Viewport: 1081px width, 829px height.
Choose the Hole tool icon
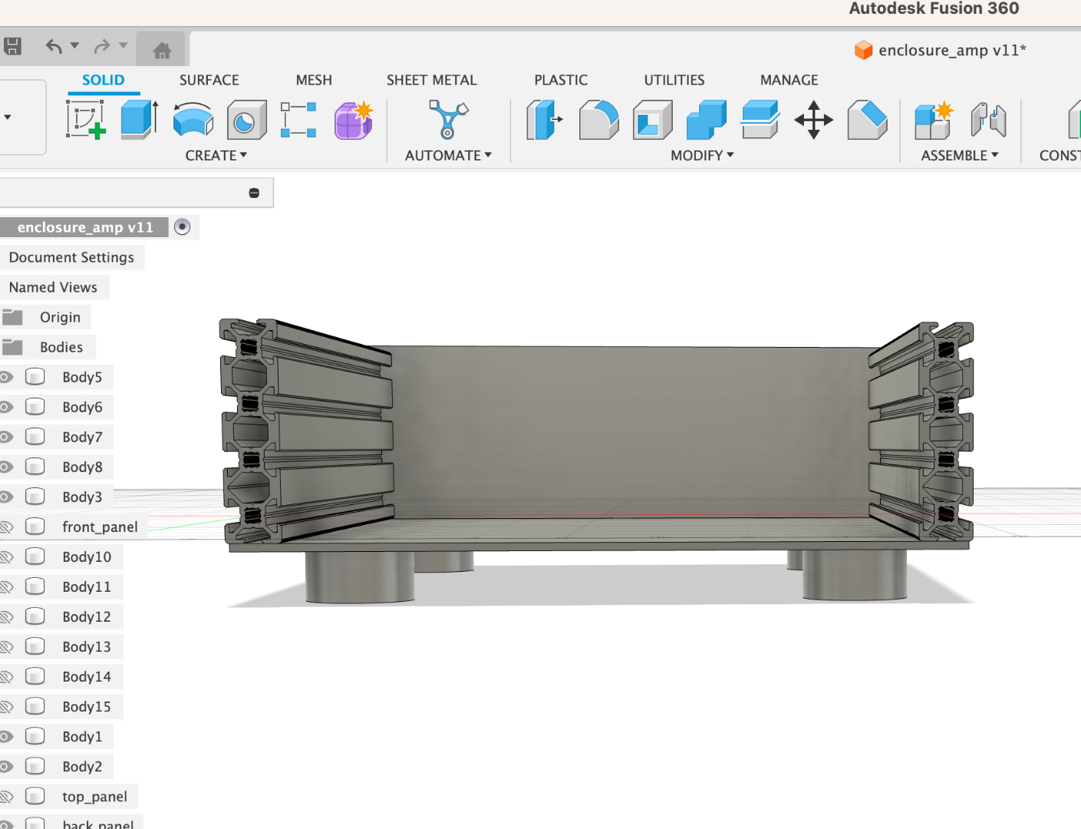pyautogui.click(x=246, y=120)
